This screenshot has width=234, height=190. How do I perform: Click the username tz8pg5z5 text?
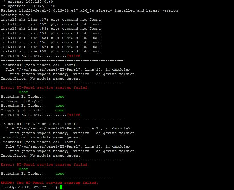(x=21, y=101)
